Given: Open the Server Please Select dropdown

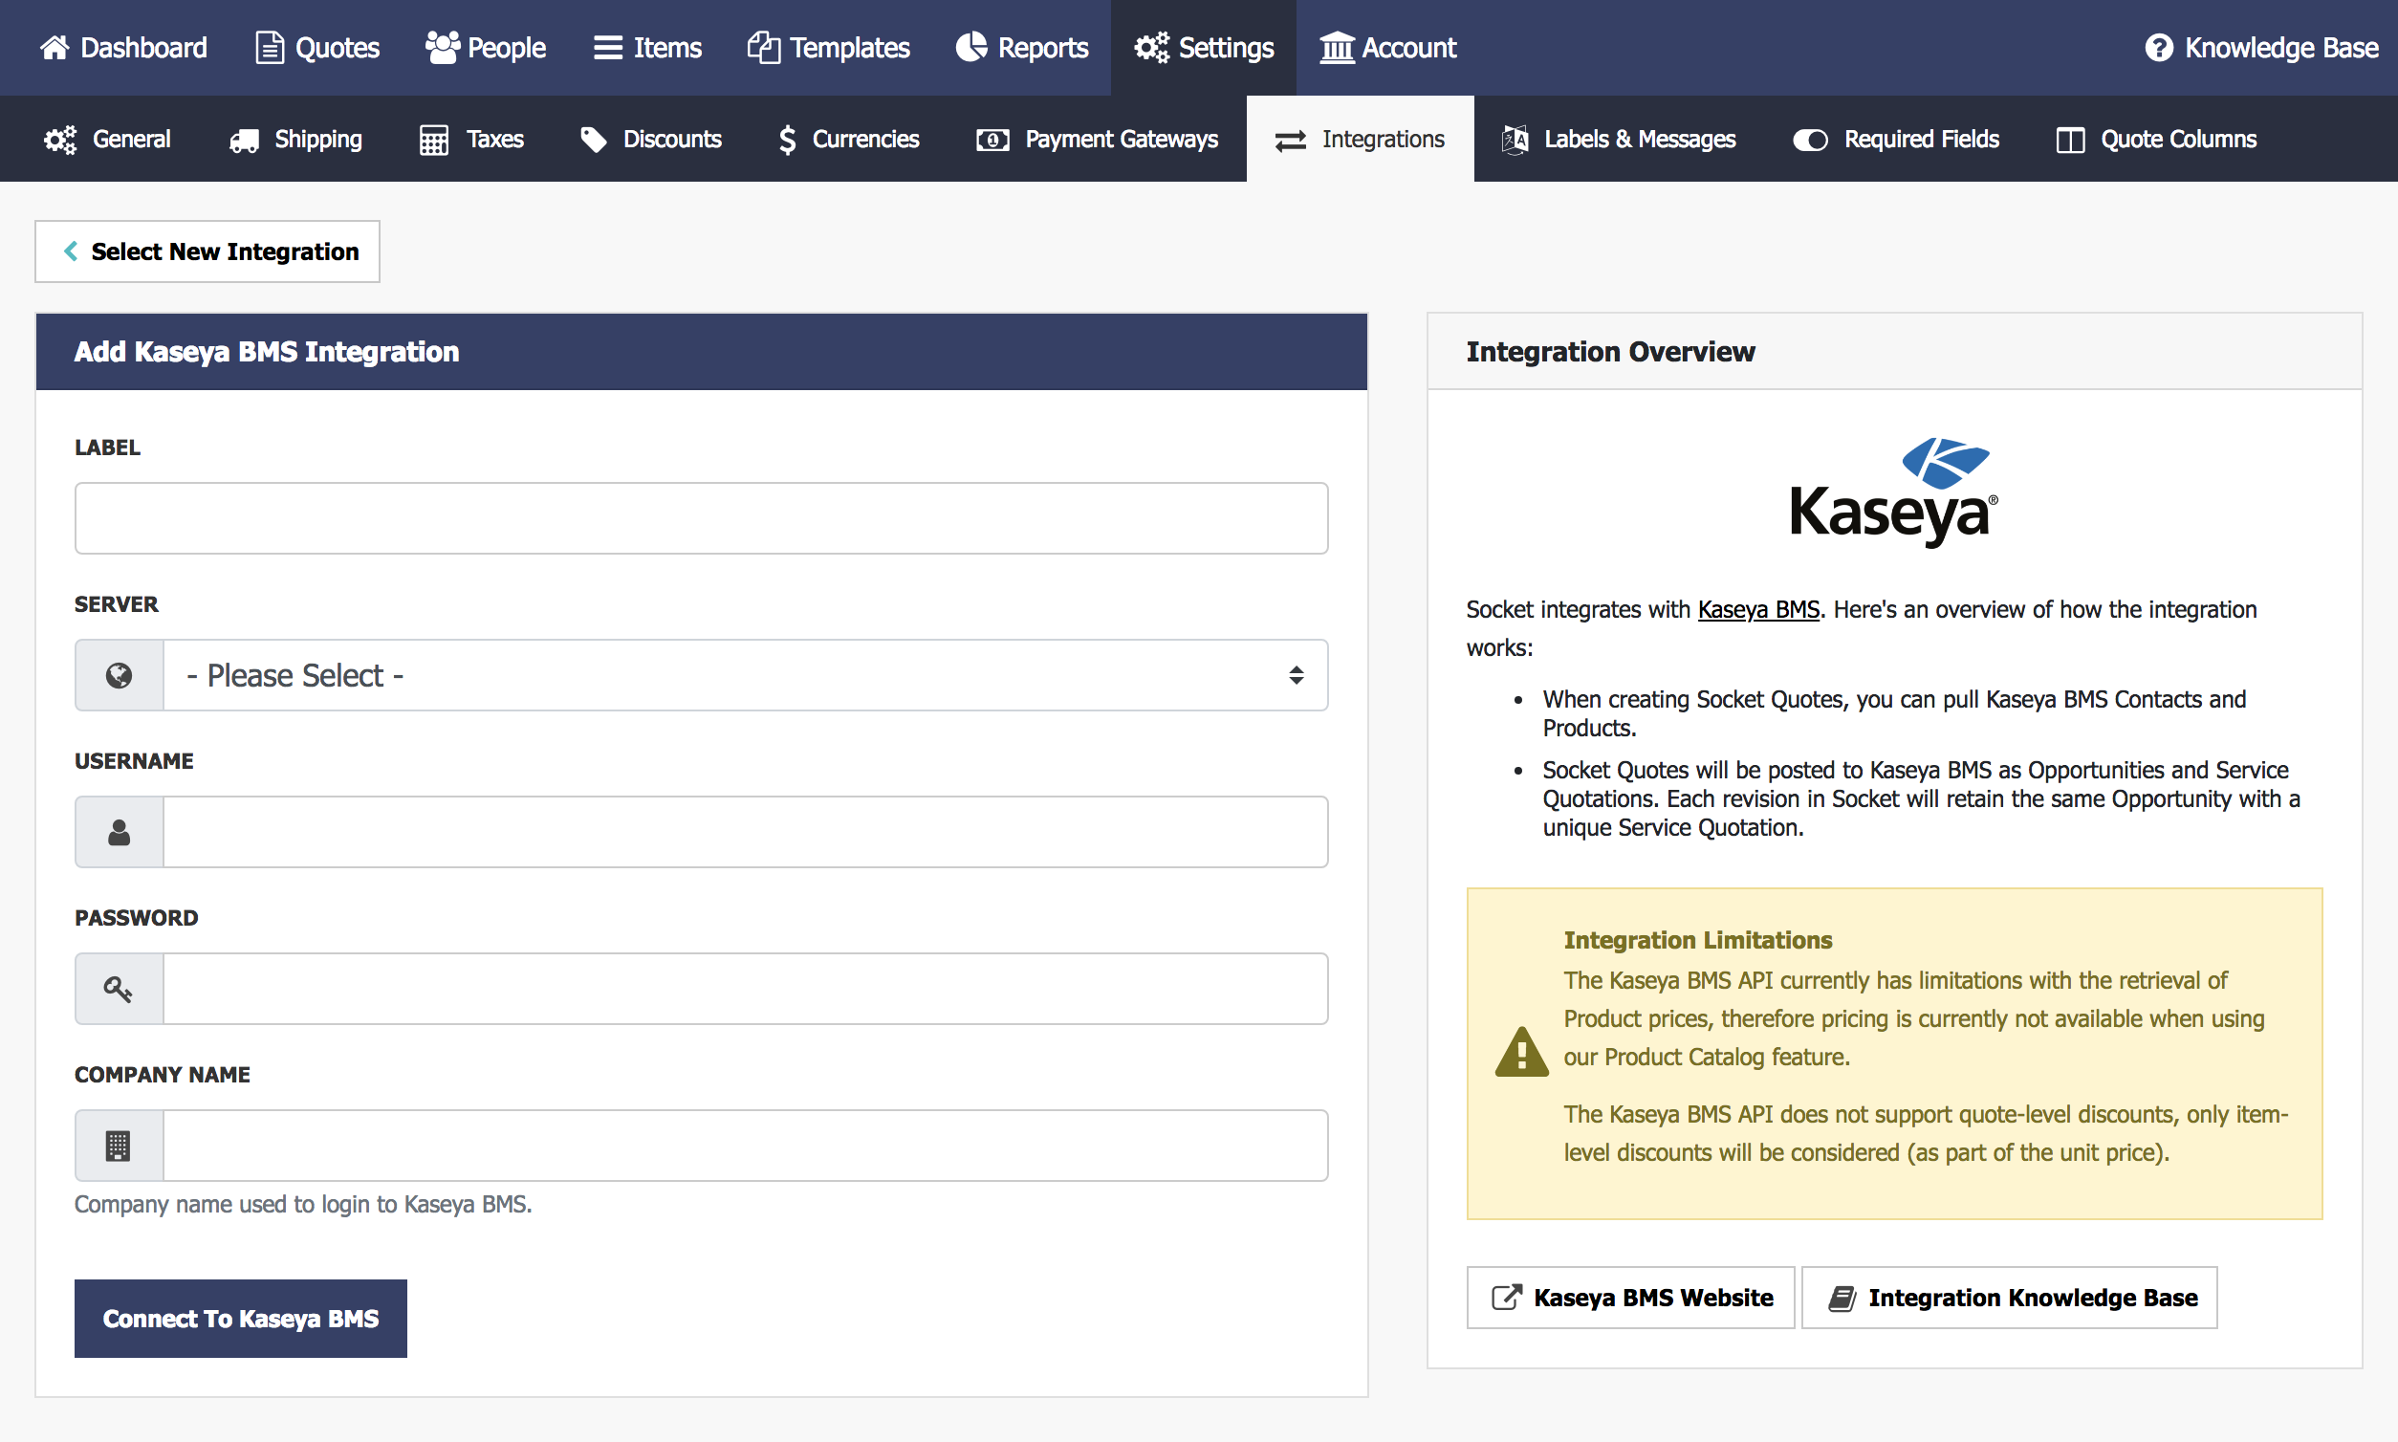Looking at the screenshot, I should (x=745, y=675).
